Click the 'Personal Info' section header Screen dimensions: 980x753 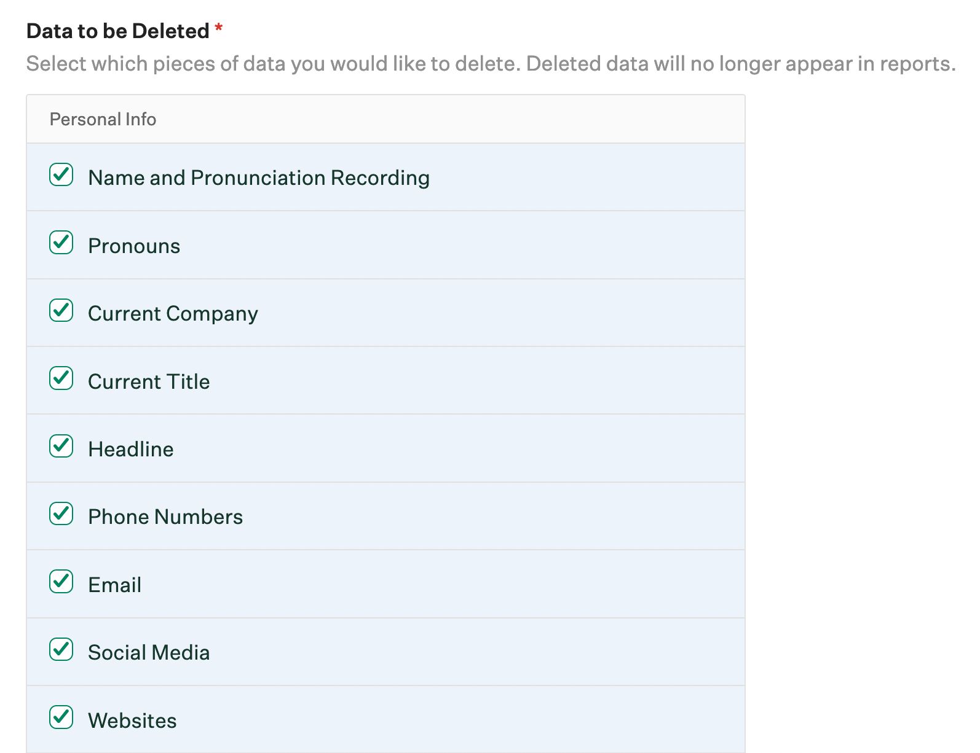point(103,119)
